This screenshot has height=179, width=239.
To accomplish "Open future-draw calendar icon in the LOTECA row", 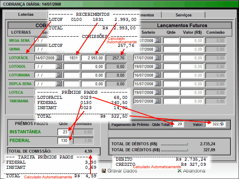I will pyautogui.click(x=157, y=92).
